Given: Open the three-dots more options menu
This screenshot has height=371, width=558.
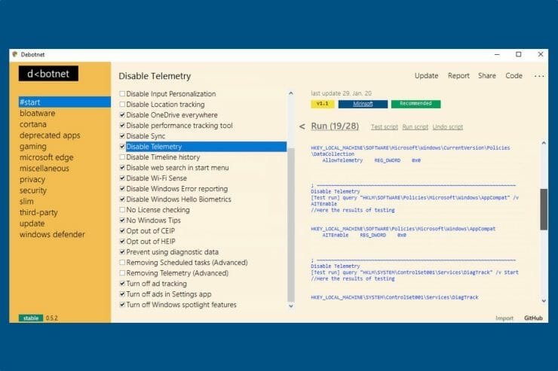Looking at the screenshot, I should tap(539, 76).
